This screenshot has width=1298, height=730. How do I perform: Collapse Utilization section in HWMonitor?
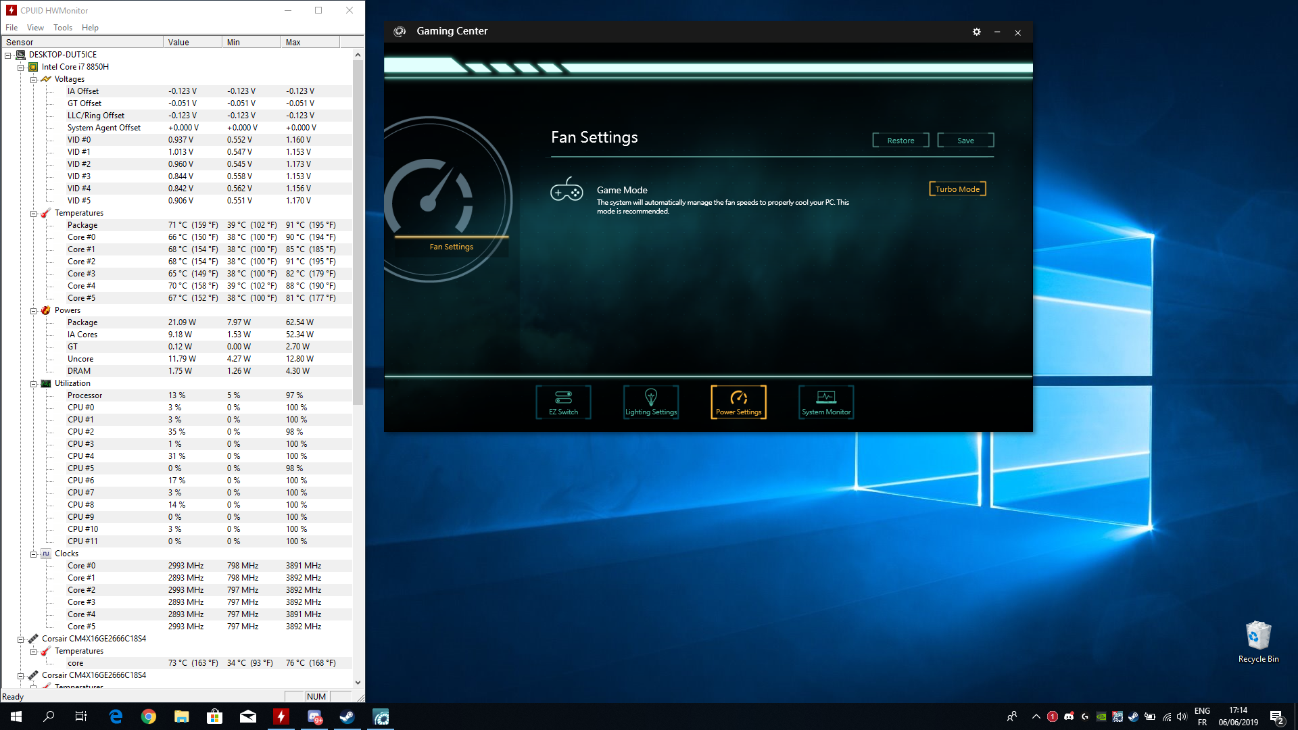(x=33, y=383)
